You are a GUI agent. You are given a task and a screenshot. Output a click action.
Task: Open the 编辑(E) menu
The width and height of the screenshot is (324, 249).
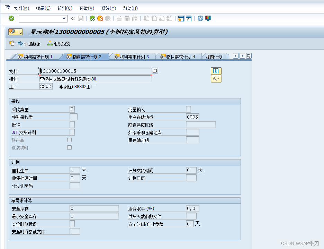point(43,8)
